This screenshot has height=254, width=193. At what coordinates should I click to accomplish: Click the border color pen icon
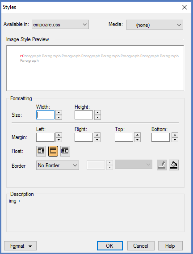pyautogui.click(x=162, y=165)
